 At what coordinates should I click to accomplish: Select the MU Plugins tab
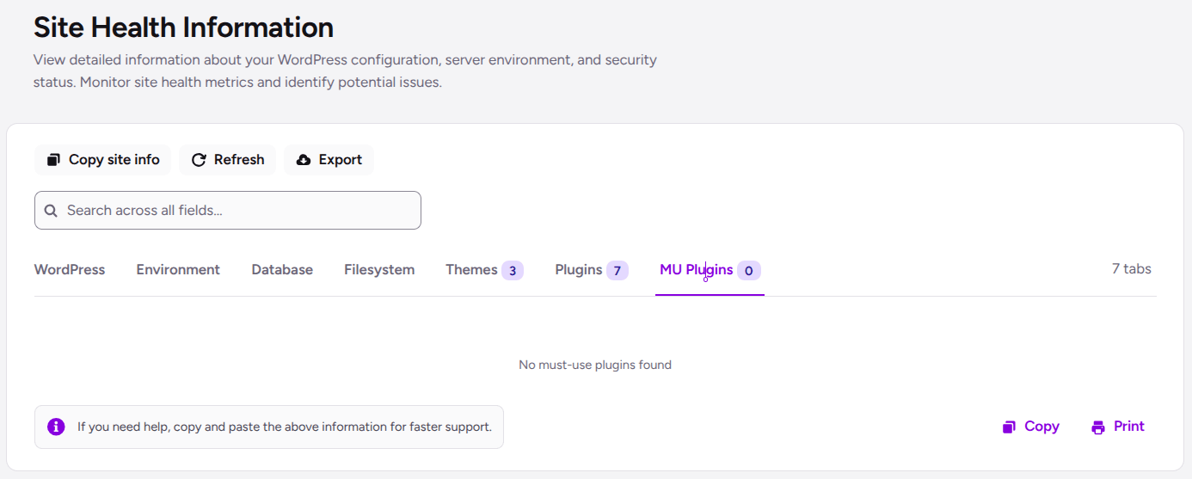(710, 270)
